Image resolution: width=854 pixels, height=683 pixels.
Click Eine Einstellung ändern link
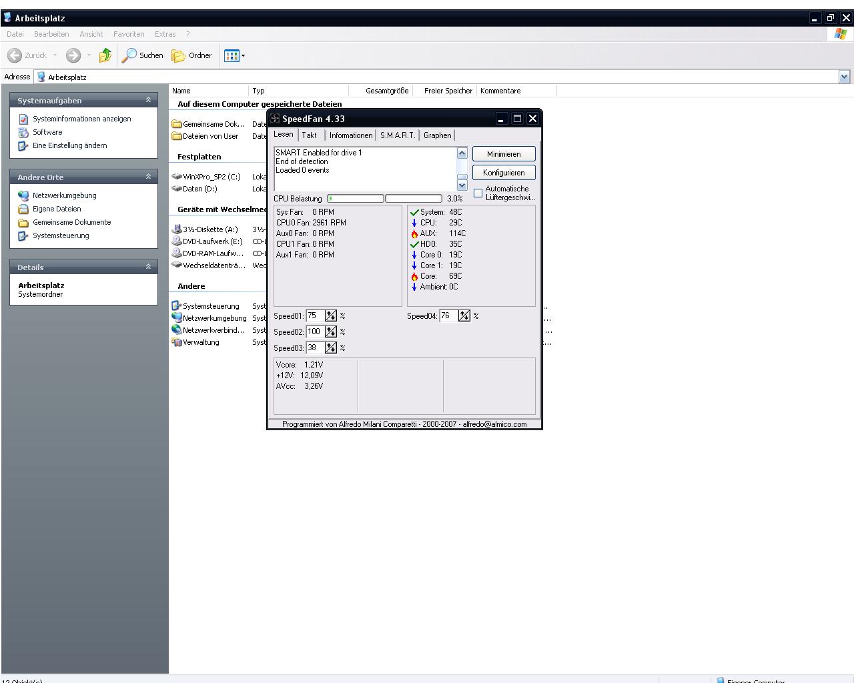point(69,145)
